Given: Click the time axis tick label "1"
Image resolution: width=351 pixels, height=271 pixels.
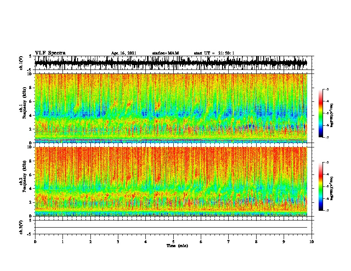Looking at the screenshot, I should click(62, 242).
